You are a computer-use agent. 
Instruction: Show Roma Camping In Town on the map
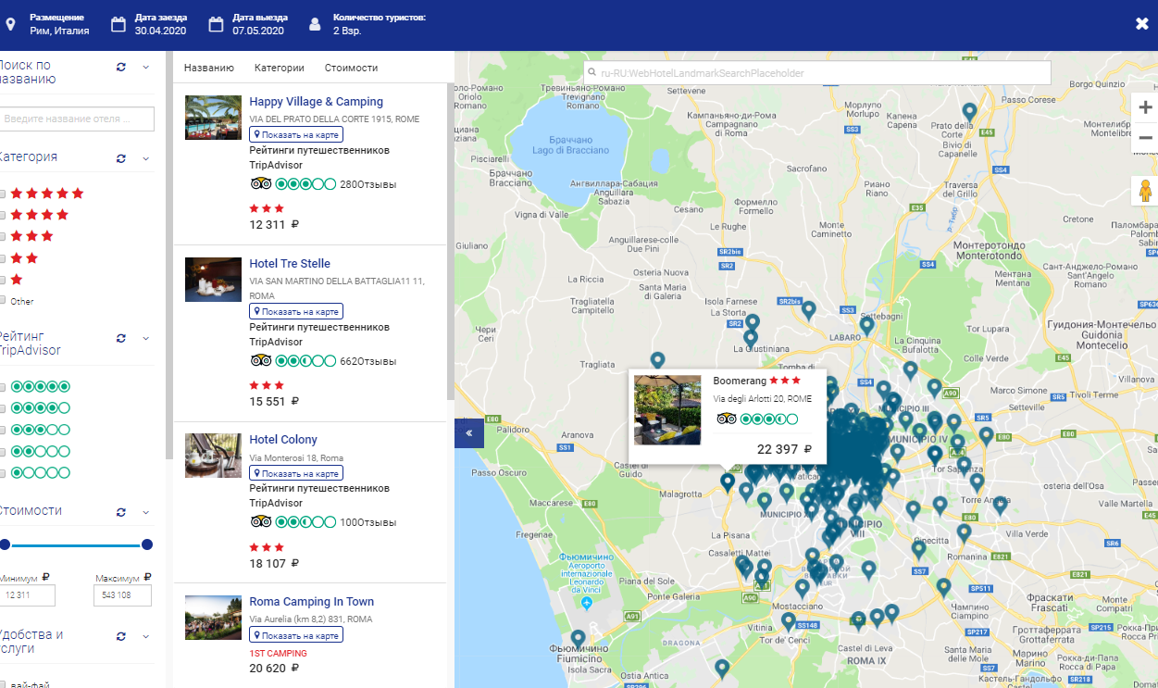point(296,635)
